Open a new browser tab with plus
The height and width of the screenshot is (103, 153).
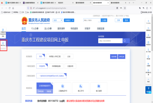tap(129, 3)
